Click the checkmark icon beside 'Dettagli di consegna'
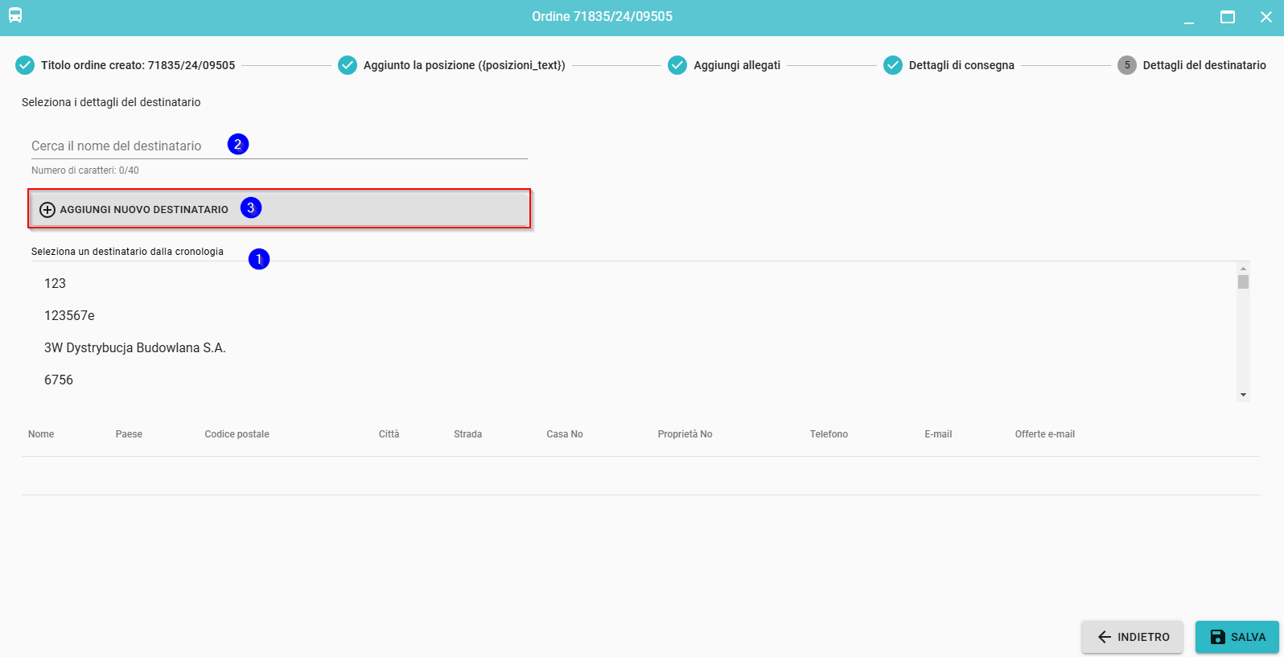Viewport: 1284px width, 657px height. [893, 65]
